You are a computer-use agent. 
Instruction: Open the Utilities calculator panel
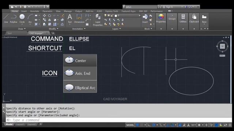coord(183,19)
